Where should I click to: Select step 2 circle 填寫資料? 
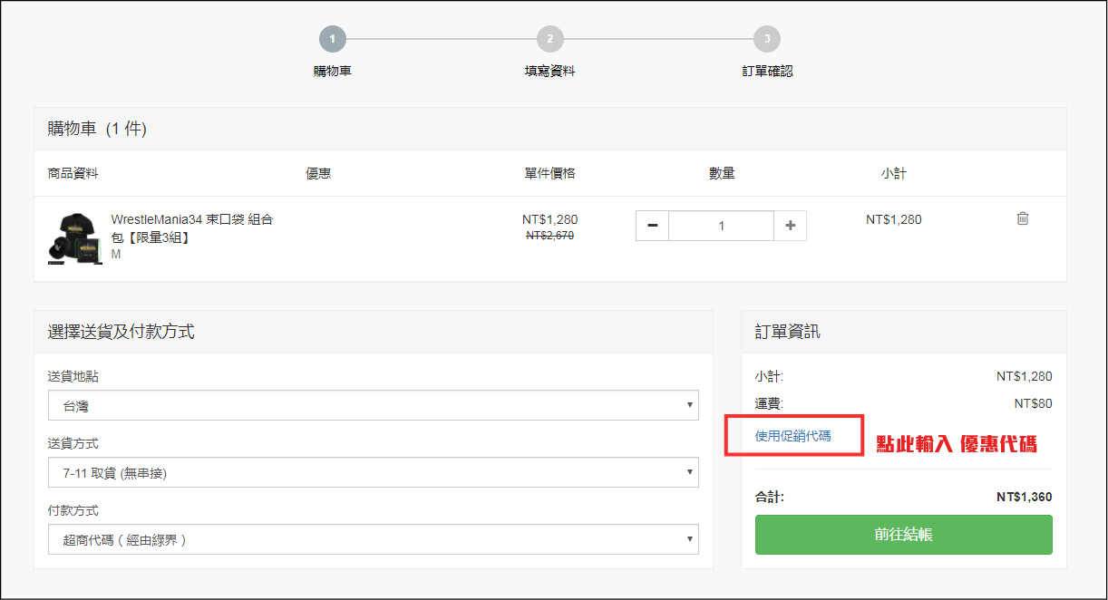coord(549,39)
